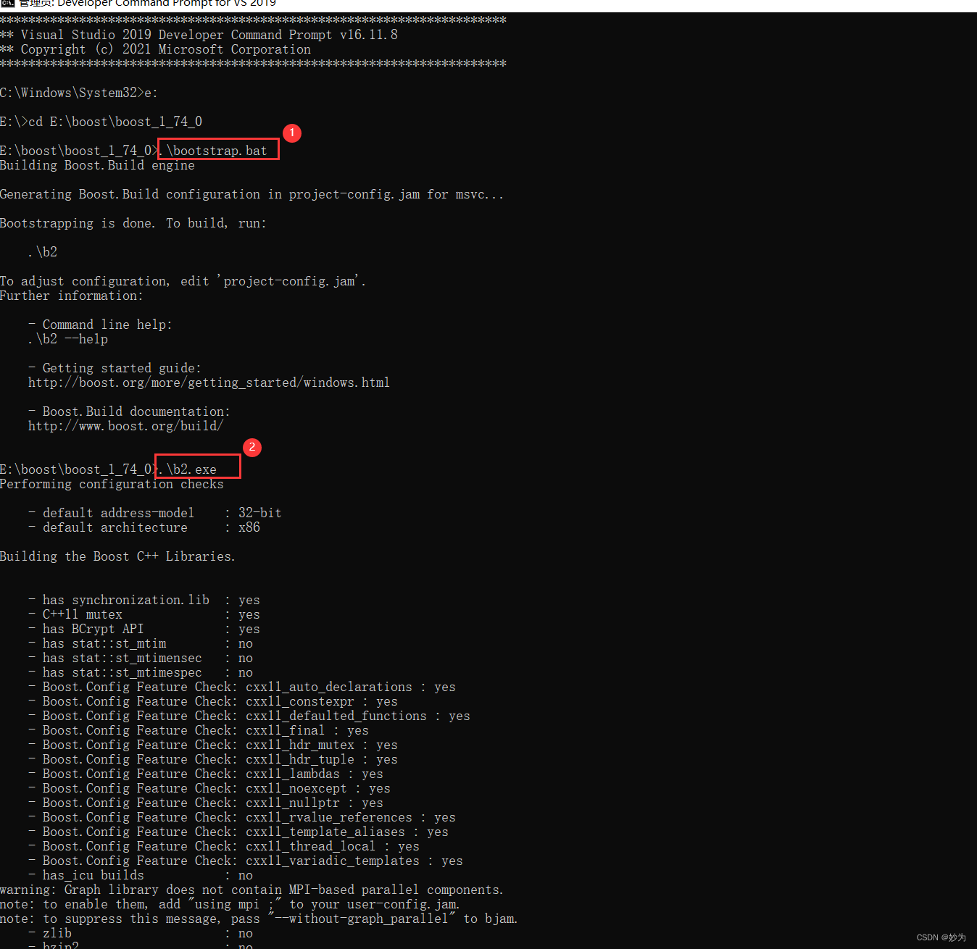This screenshot has width=977, height=949.
Task: Click the 'cxx11_variadic_templates : yes' line
Action: 246,861
